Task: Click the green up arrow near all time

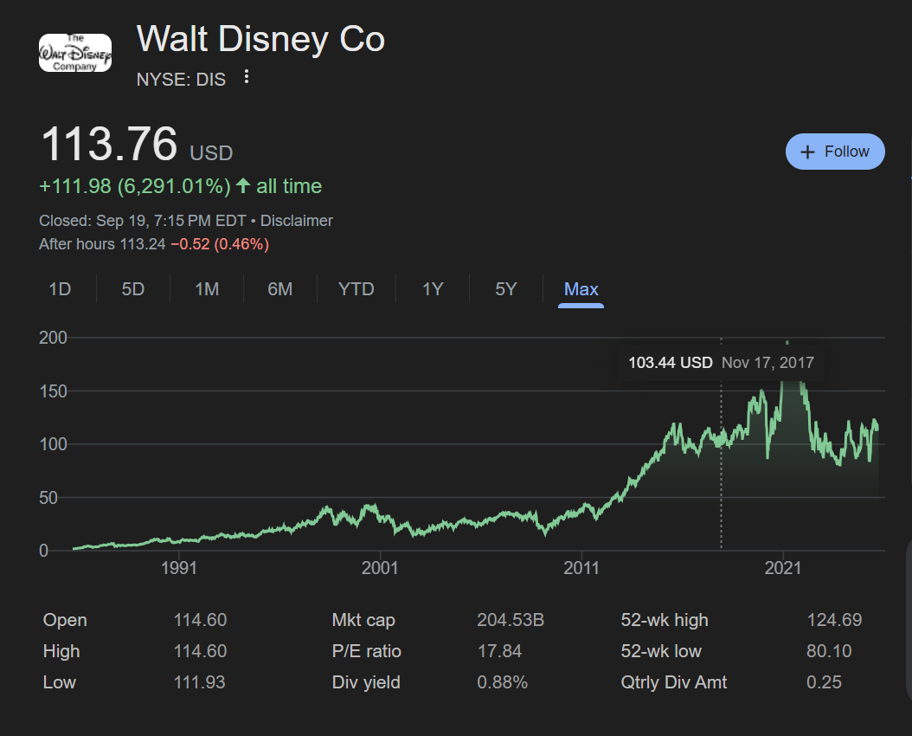Action: click(243, 186)
